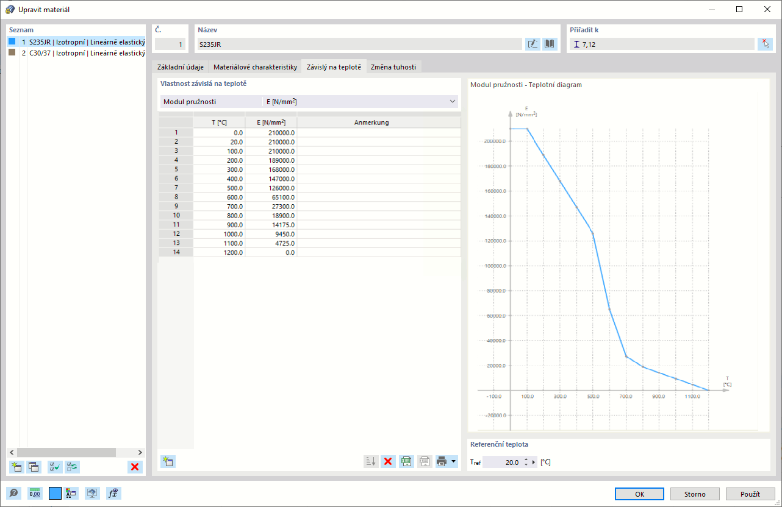Click the red X delete table row icon
The width and height of the screenshot is (782, 507).
click(x=387, y=461)
